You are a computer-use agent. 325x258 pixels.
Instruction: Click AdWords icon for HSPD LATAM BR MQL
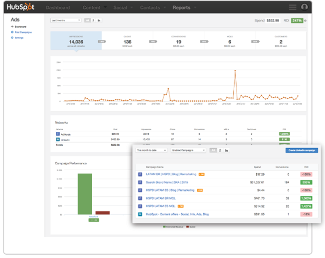pyautogui.click(x=140, y=198)
